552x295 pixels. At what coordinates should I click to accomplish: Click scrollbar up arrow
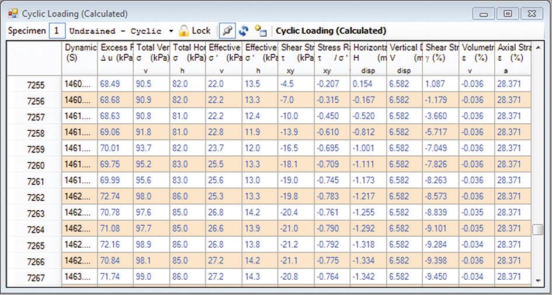click(x=537, y=47)
